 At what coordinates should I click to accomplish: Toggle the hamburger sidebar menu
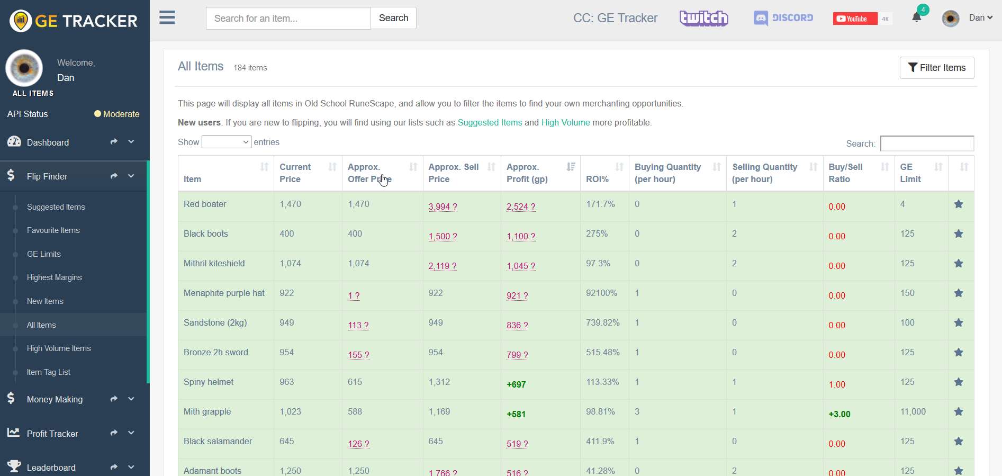click(167, 17)
